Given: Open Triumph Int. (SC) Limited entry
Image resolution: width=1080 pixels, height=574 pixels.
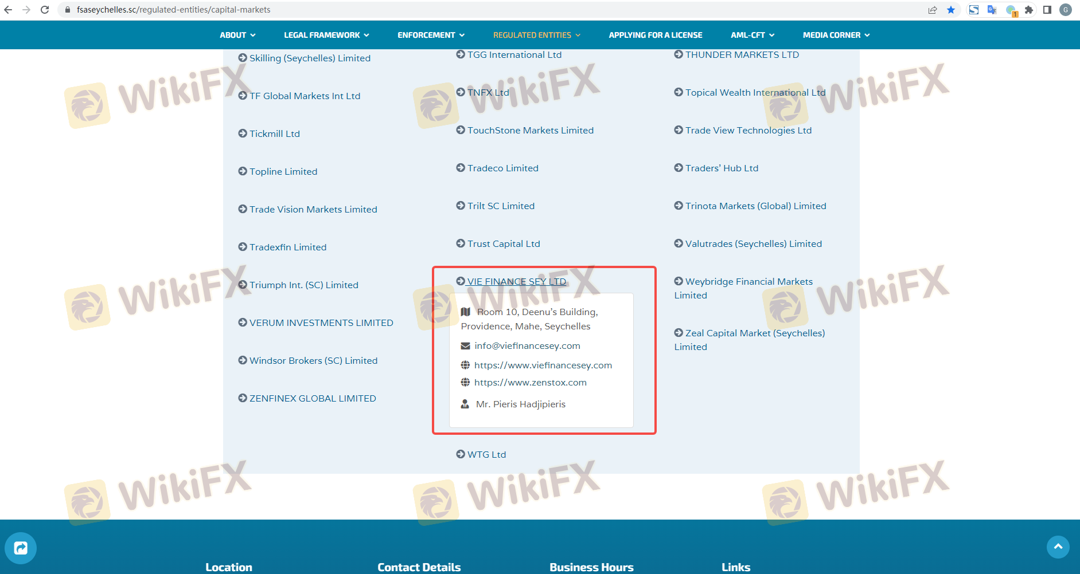Looking at the screenshot, I should tap(304, 285).
